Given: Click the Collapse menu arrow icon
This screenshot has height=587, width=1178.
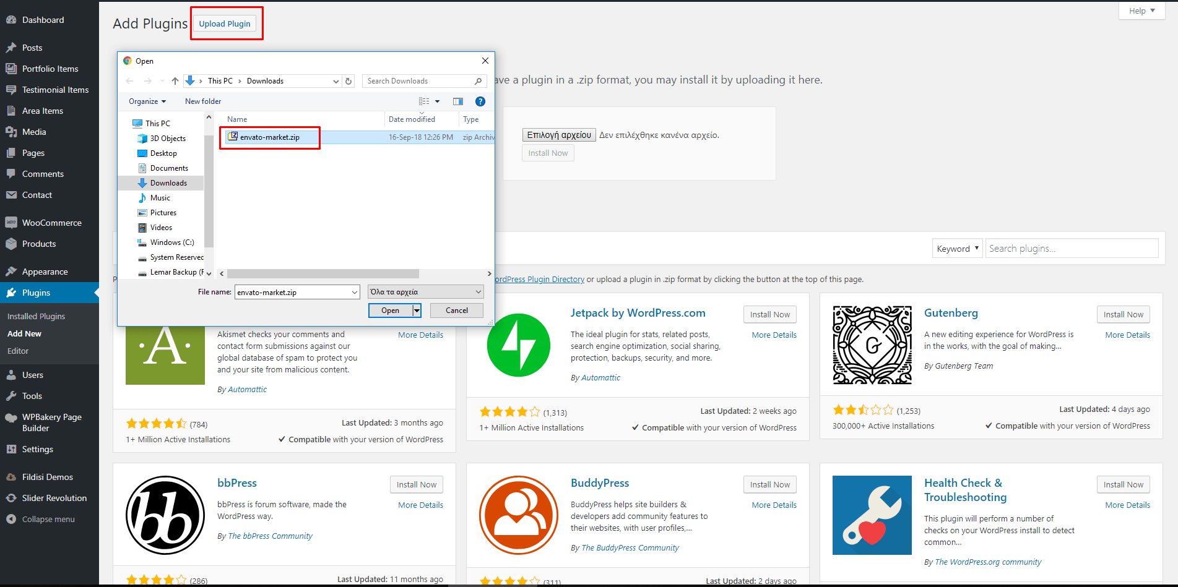Looking at the screenshot, I should click(11, 519).
